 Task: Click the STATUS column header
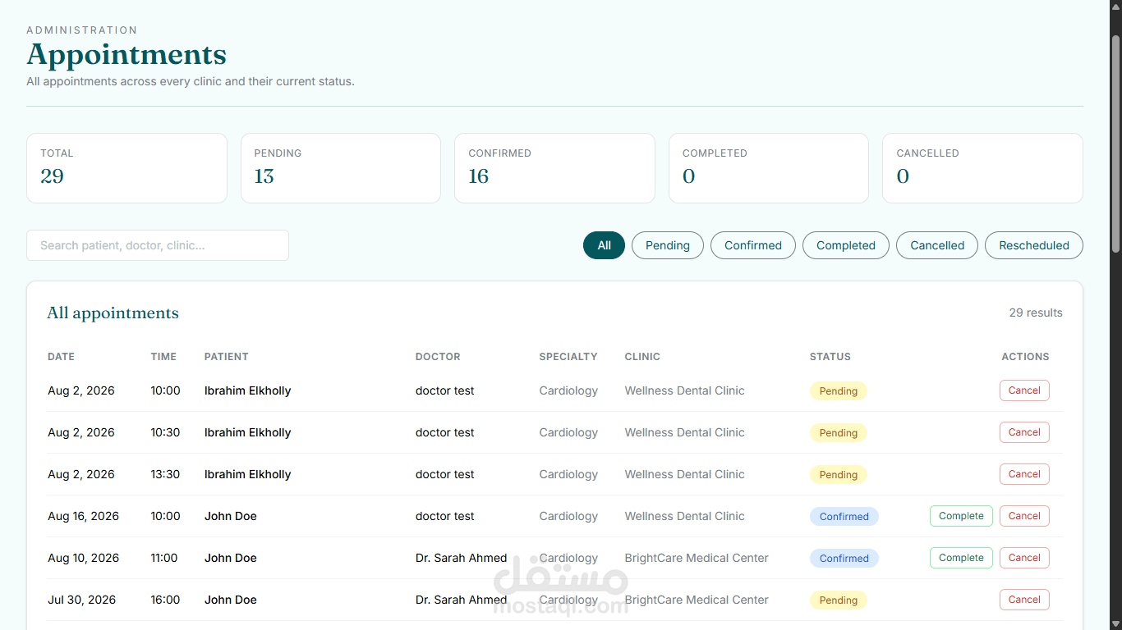[x=830, y=357]
